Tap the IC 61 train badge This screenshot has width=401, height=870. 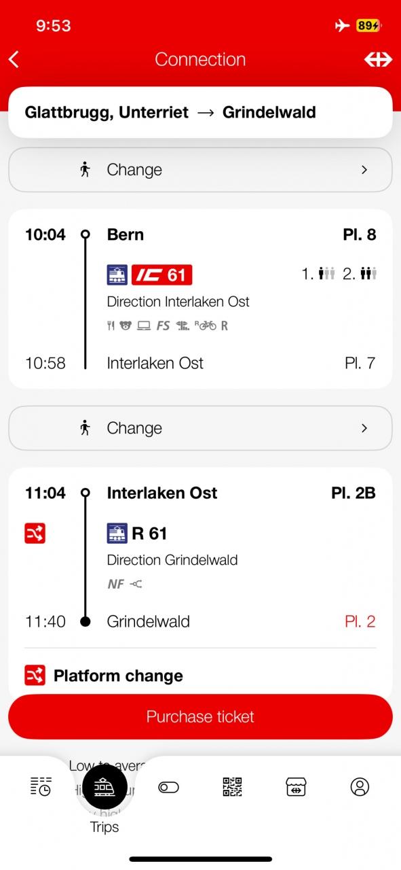tap(162, 275)
